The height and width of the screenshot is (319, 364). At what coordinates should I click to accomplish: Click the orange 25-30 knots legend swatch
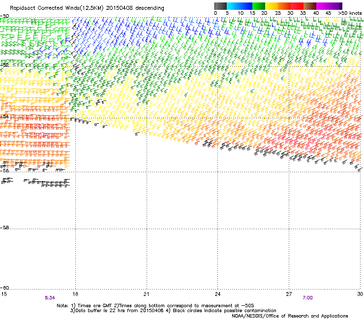(284, 6)
